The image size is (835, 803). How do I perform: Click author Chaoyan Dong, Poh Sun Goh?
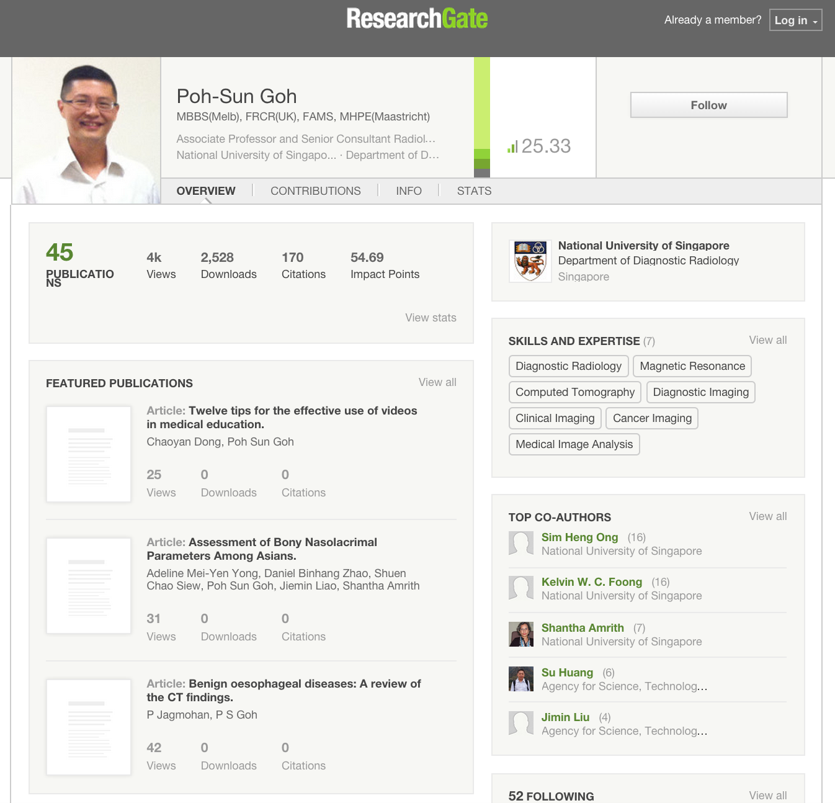coord(220,442)
